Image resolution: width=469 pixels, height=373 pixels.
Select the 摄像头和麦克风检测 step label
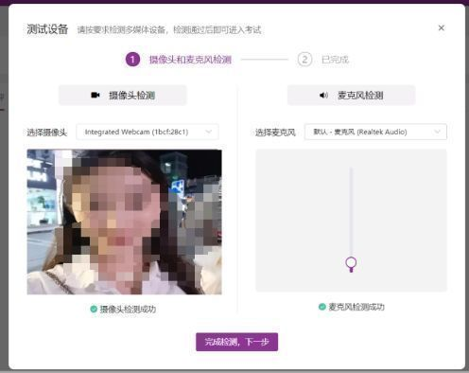click(190, 60)
